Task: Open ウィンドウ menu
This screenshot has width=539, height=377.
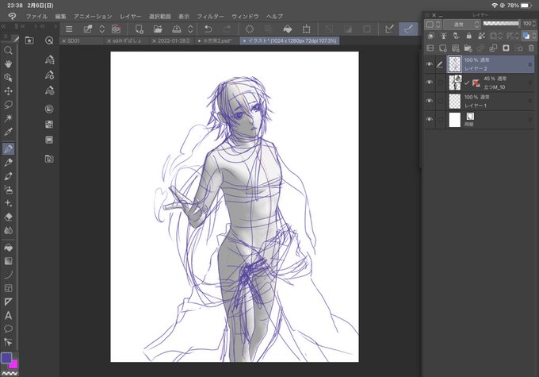Action: click(x=245, y=16)
